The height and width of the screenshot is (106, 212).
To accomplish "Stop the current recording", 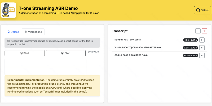I will pyautogui.click(x=66, y=53).
